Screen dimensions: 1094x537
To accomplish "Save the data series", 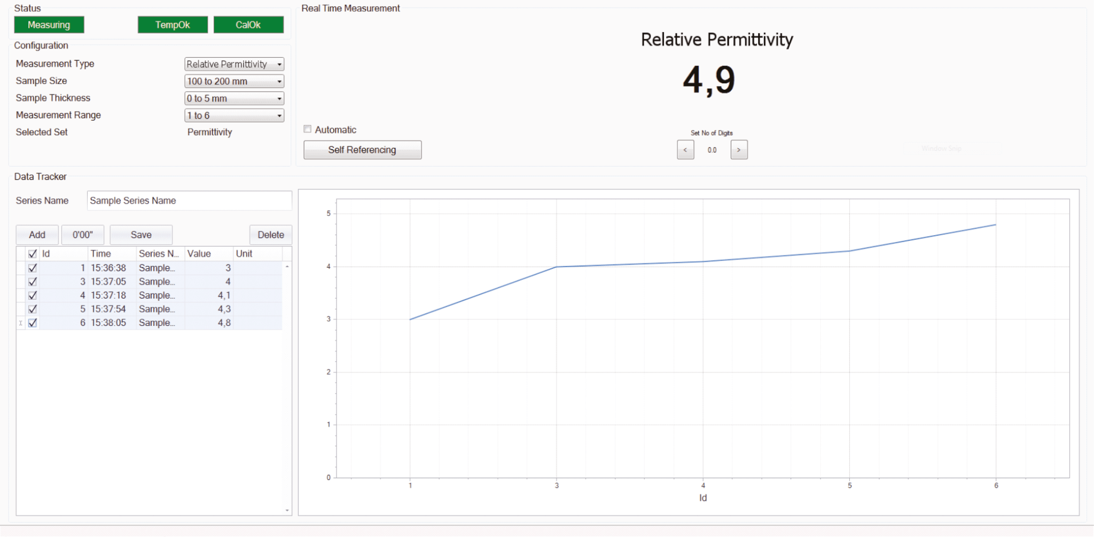I will click(x=141, y=235).
